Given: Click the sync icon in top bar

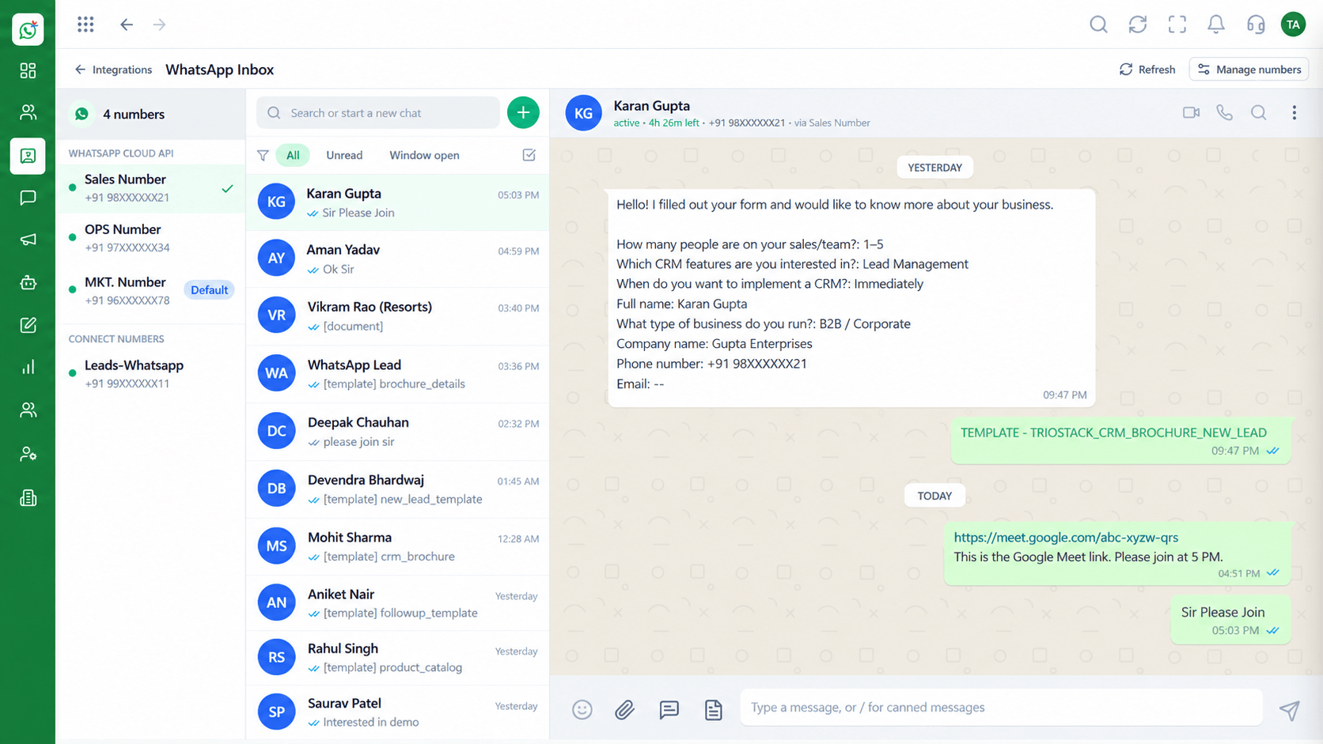Looking at the screenshot, I should click(1138, 25).
